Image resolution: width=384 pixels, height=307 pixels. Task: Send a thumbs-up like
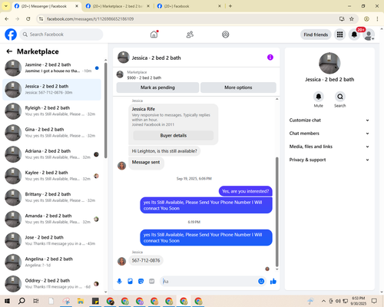click(273, 282)
